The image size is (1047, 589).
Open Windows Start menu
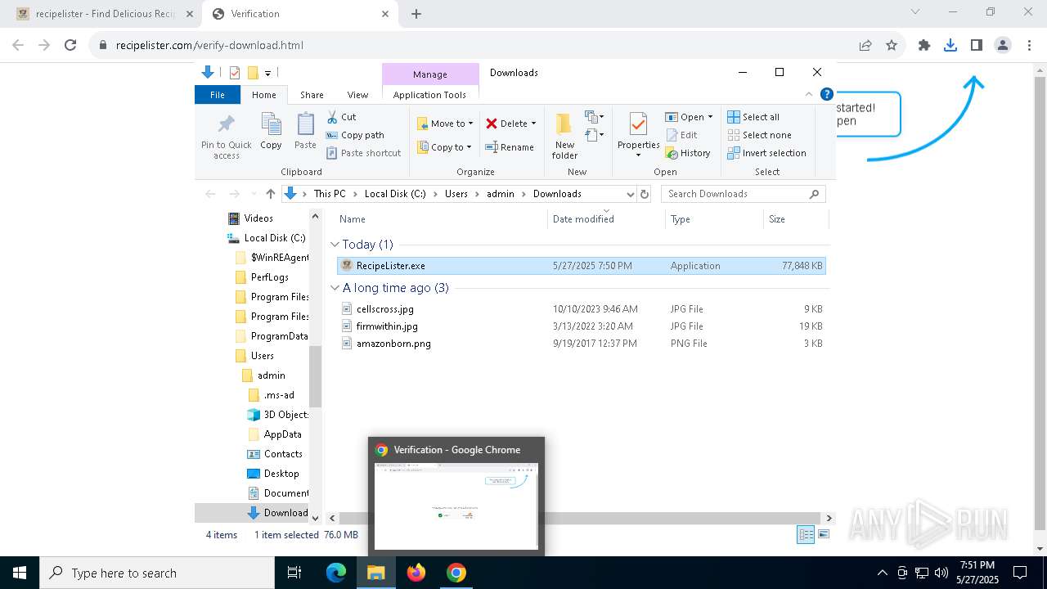tap(20, 573)
